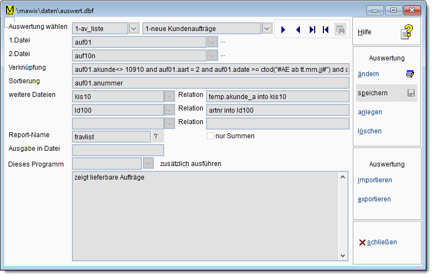Click the speichern floppy disk icon
The image size is (433, 277).
coord(411,93)
